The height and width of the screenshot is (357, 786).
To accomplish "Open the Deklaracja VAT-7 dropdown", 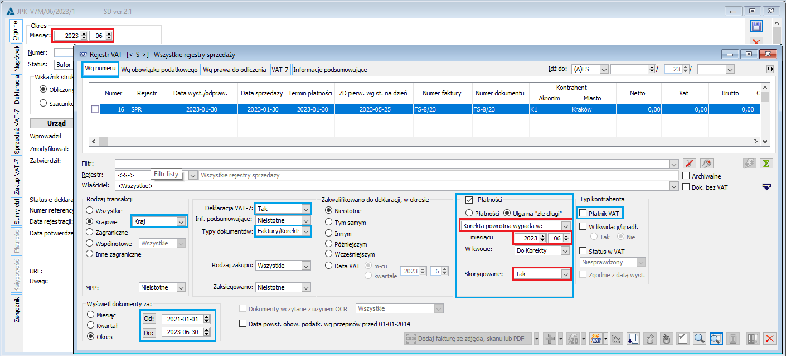I will pyautogui.click(x=305, y=208).
